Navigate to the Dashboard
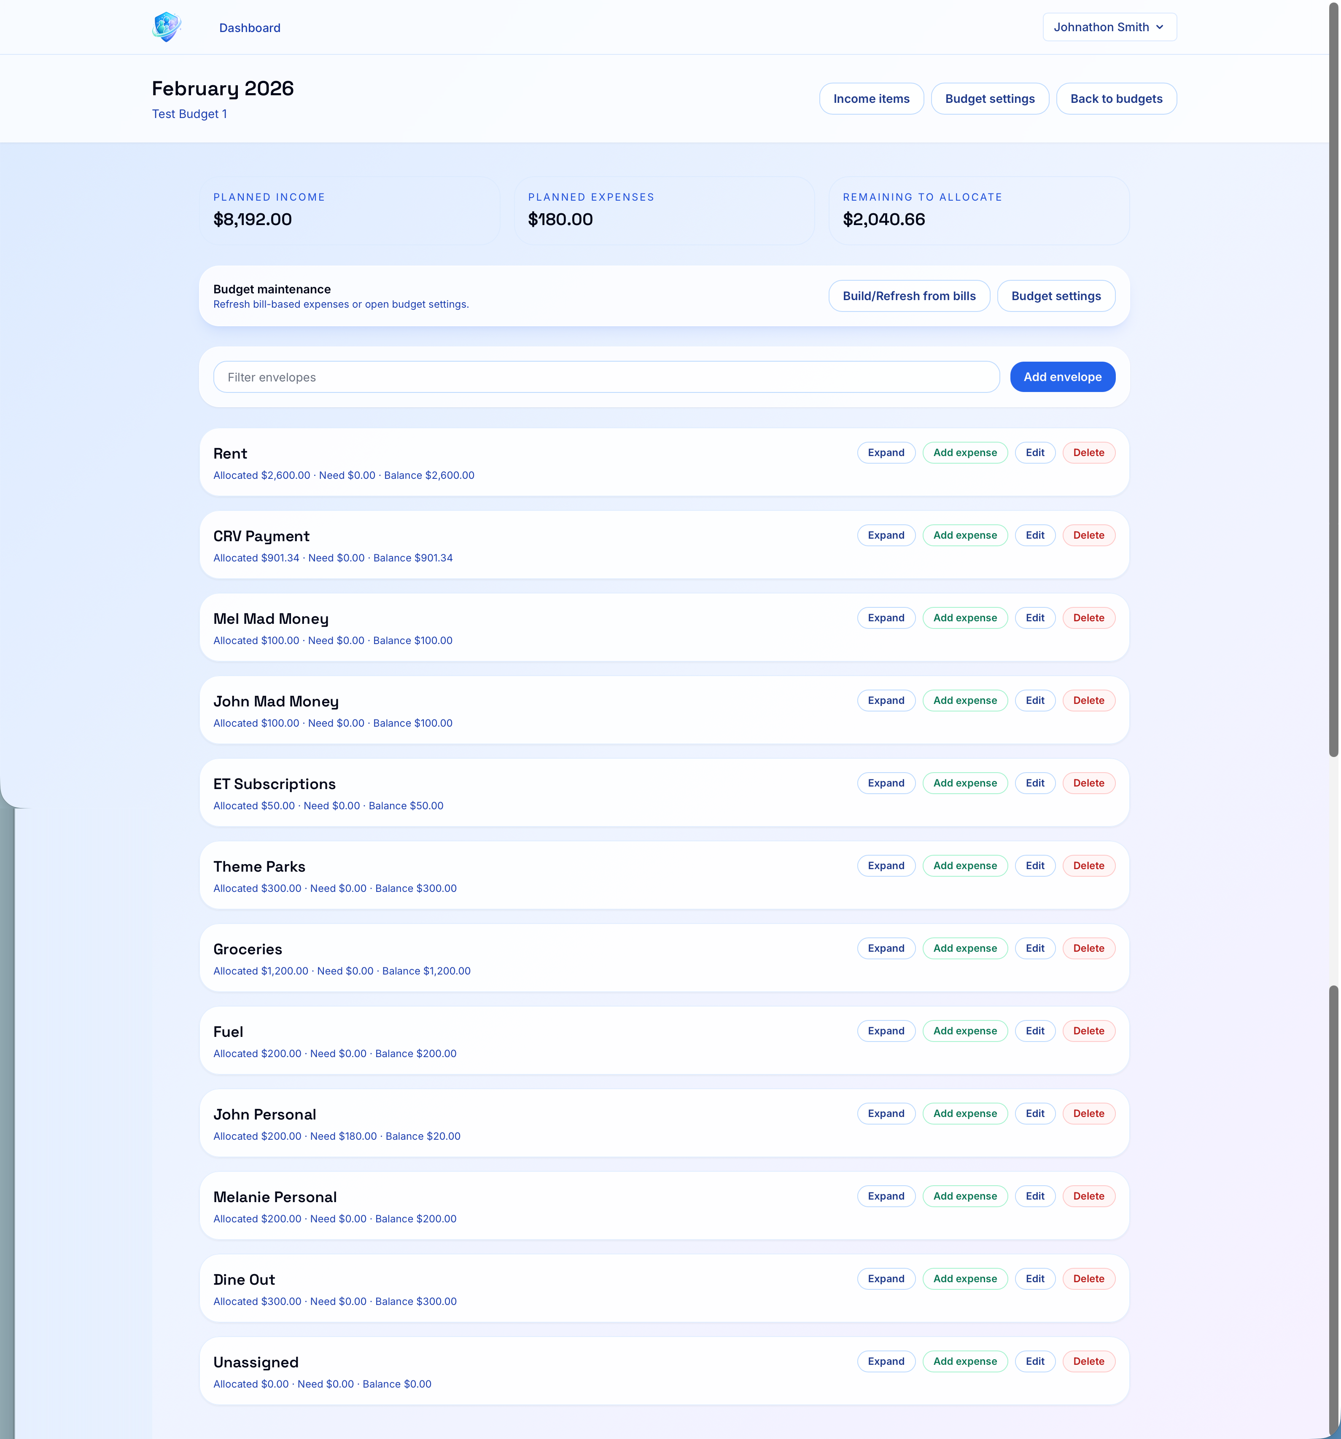Viewport: 1341px width, 1439px height. (250, 27)
